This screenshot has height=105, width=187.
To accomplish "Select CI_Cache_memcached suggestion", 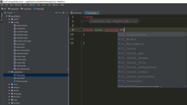I will tap(151, 67).
